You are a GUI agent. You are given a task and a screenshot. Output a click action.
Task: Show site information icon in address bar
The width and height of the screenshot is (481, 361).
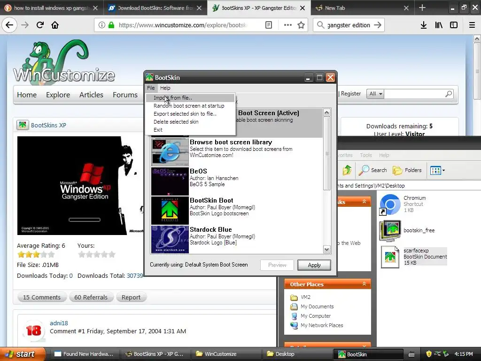pyautogui.click(x=101, y=25)
